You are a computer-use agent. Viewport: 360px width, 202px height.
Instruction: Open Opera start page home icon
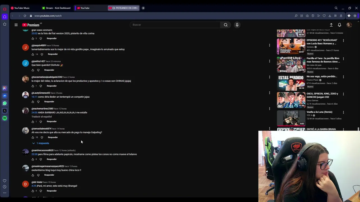click(x=4, y=17)
